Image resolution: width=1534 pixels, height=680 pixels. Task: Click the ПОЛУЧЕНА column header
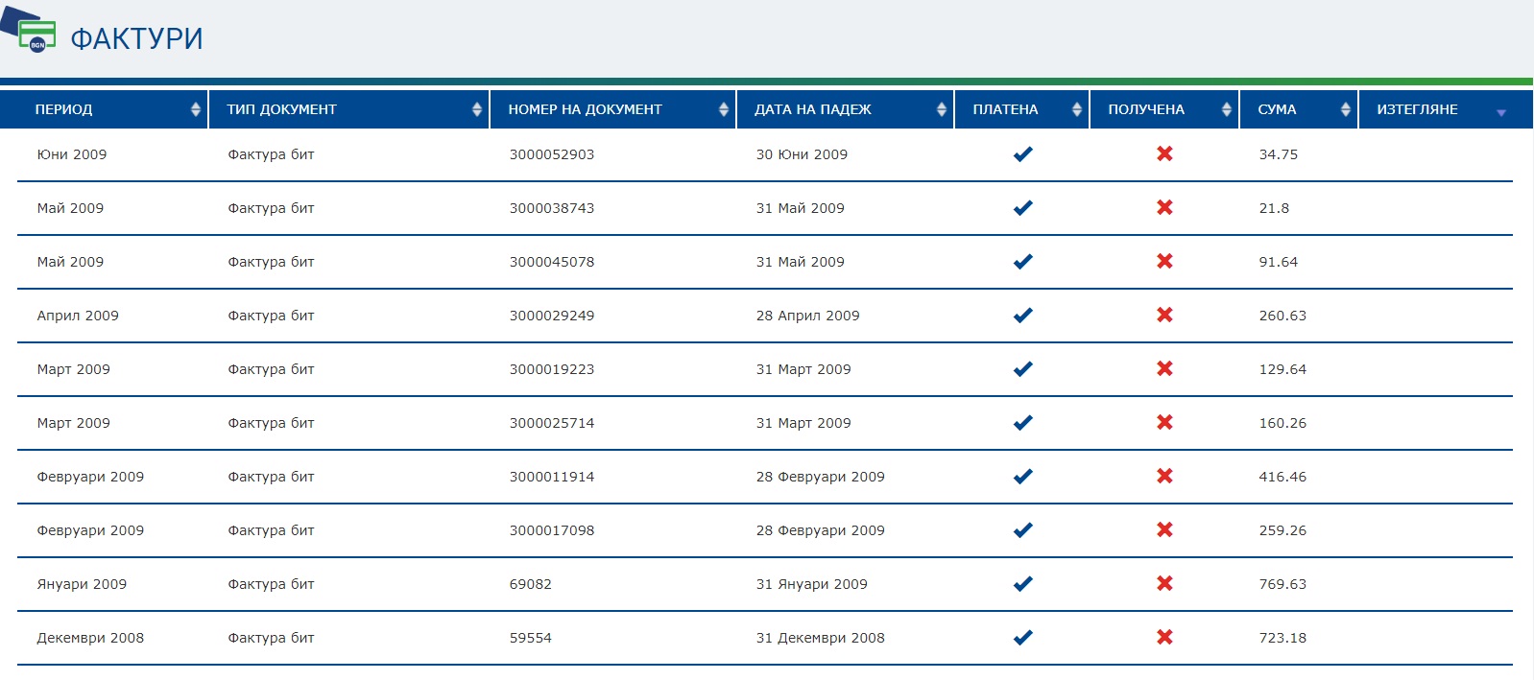pyautogui.click(x=1146, y=109)
